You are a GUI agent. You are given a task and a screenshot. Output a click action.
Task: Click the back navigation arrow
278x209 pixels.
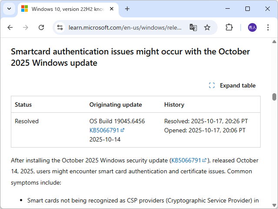(x=10, y=27)
